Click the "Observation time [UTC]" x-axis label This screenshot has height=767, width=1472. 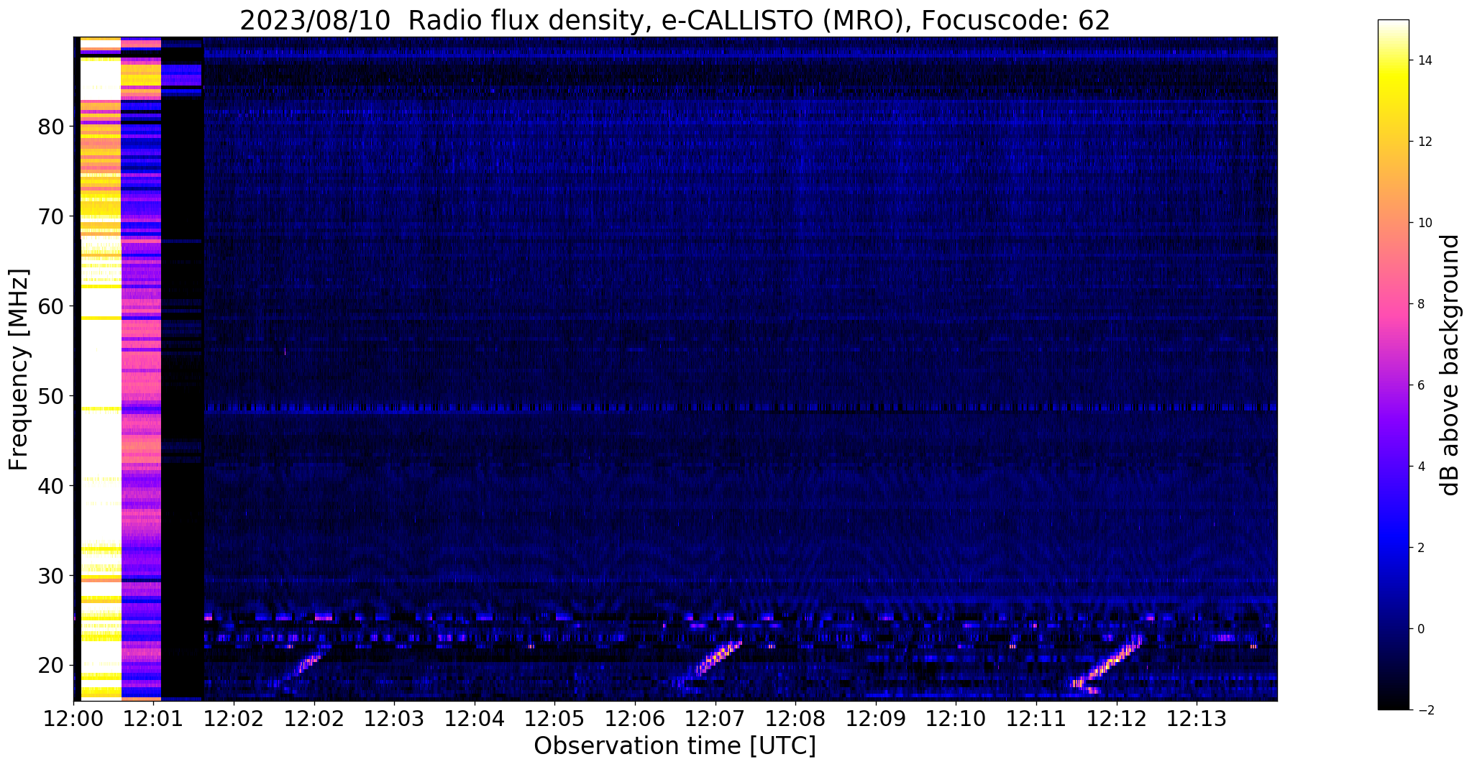(675, 746)
